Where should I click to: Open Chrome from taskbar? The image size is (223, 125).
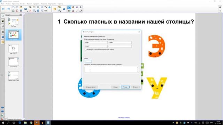click(31, 123)
